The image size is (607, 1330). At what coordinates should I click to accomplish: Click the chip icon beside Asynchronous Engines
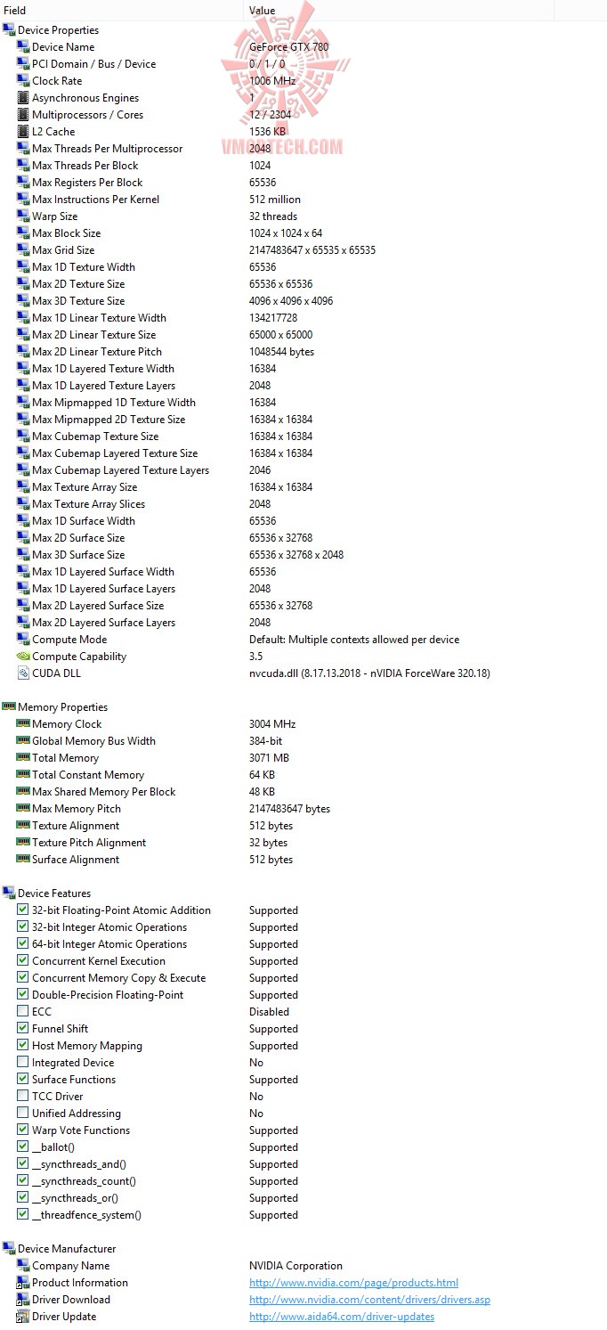click(x=23, y=98)
